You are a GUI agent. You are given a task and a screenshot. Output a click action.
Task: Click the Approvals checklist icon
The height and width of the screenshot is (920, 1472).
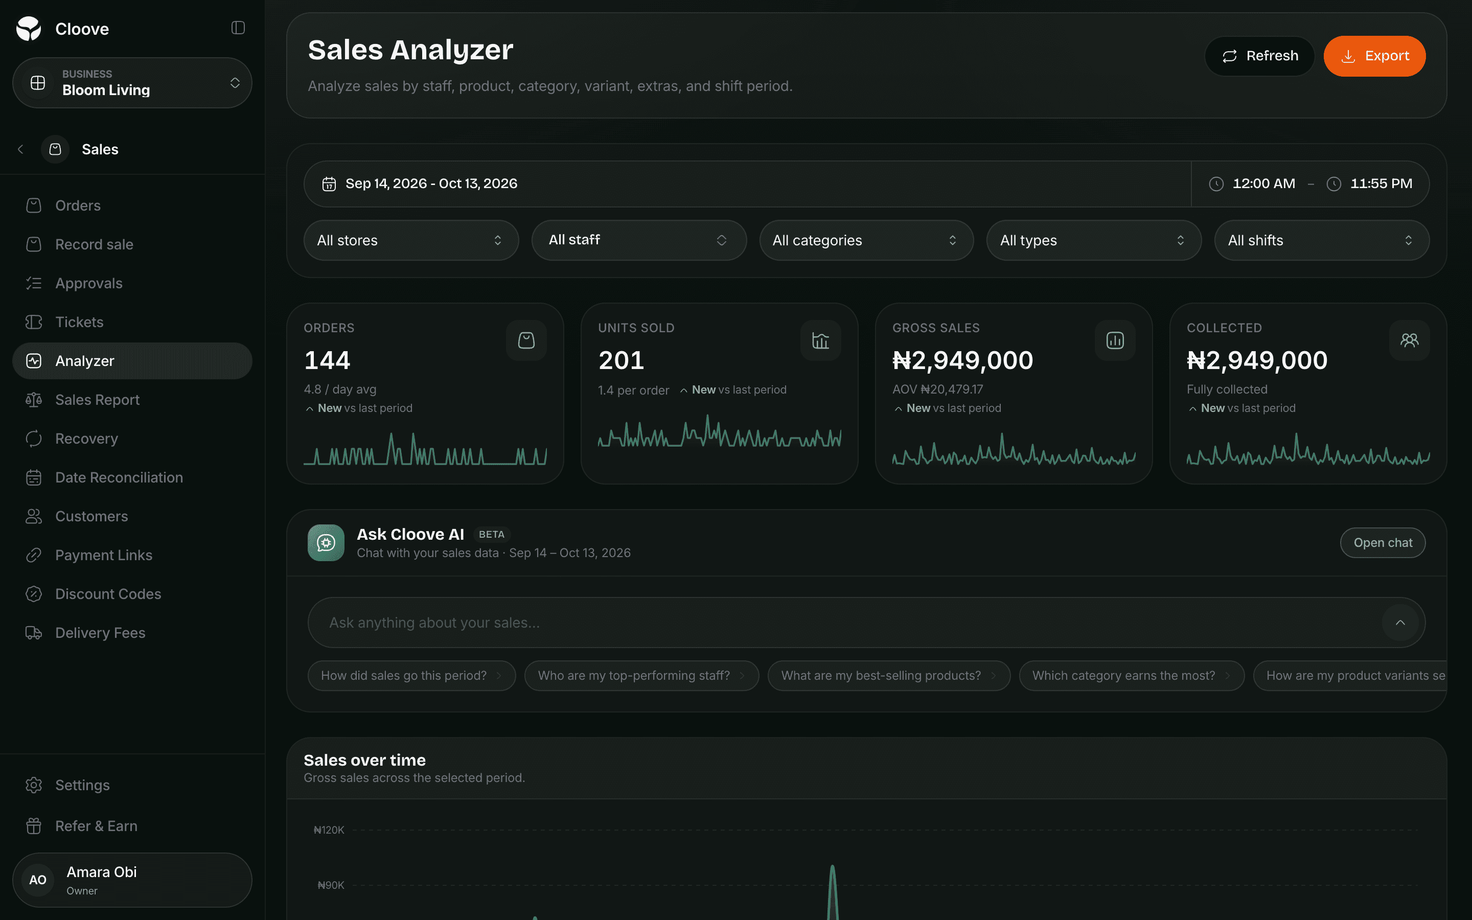pos(34,284)
